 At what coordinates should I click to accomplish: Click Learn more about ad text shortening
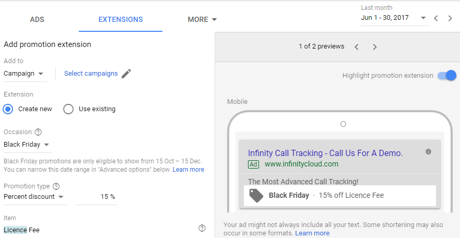click(x=312, y=233)
